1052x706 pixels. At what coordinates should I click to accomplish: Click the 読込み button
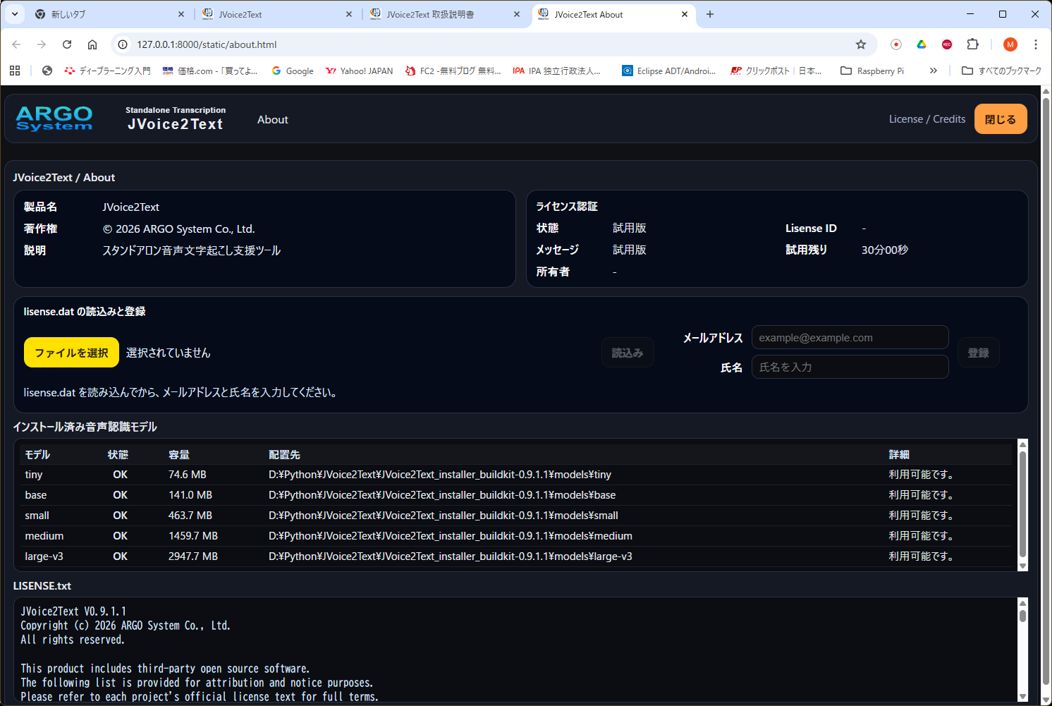click(628, 353)
